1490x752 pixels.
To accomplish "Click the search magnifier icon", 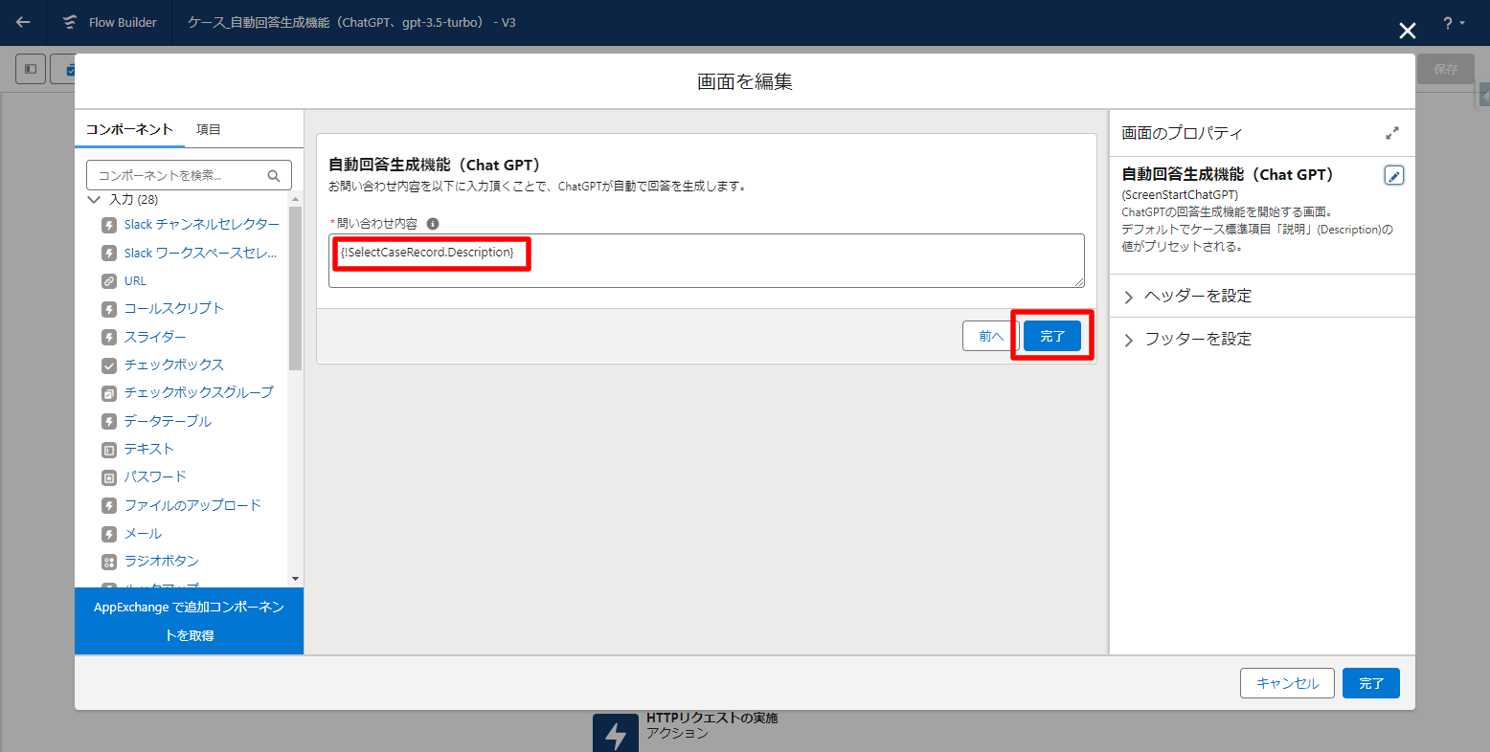I will [x=274, y=175].
